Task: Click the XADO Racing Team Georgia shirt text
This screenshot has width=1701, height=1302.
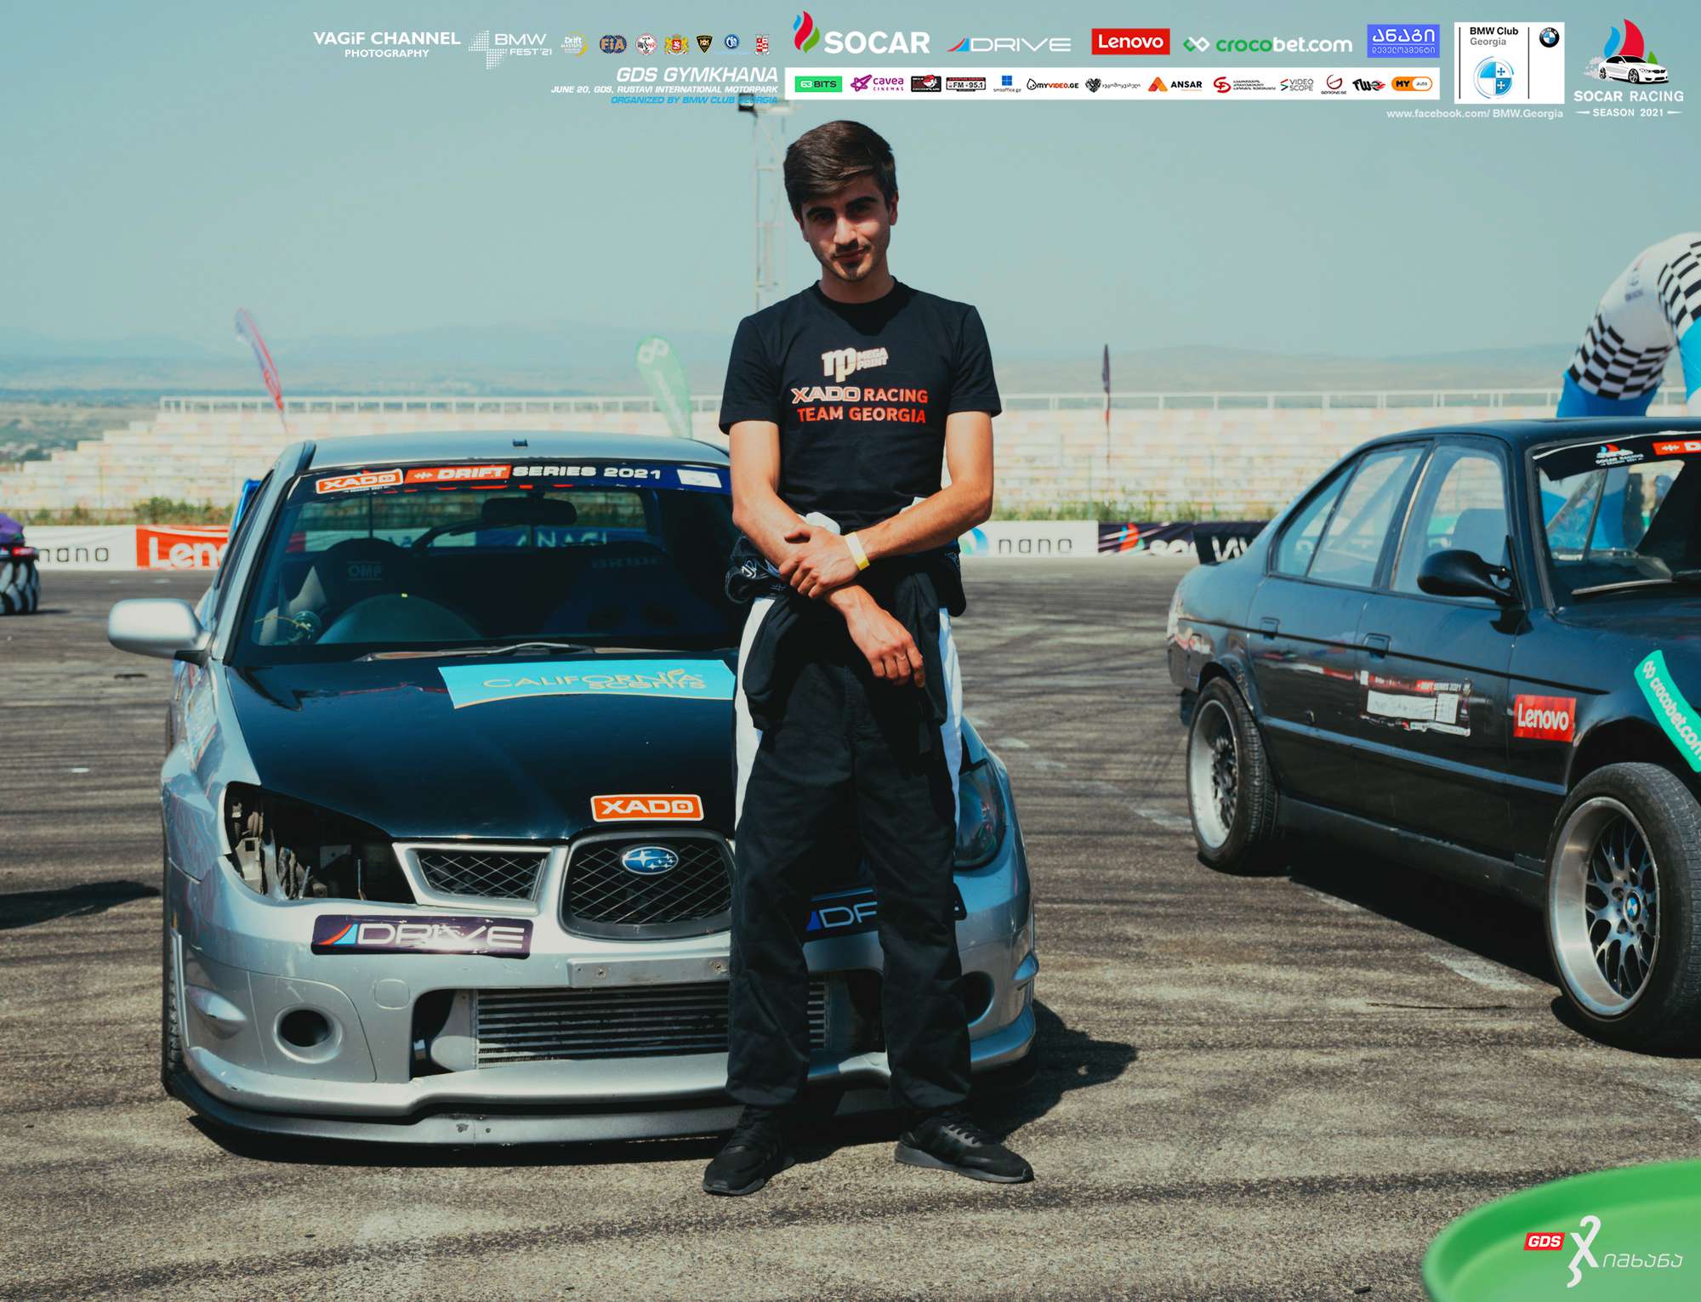Action: click(860, 405)
